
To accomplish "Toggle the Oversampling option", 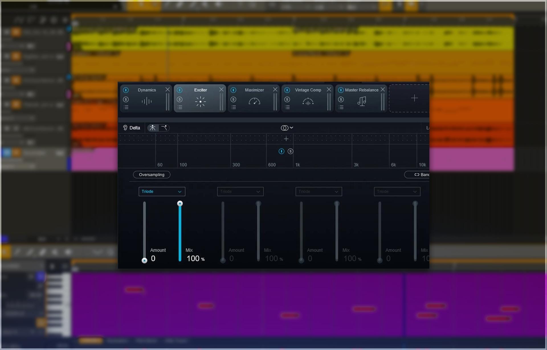I will 152,175.
